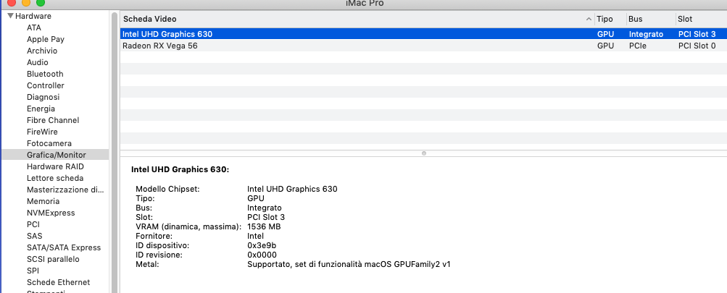727x293 pixels.
Task: Select Fotocamera in the sidebar
Action: (49, 143)
